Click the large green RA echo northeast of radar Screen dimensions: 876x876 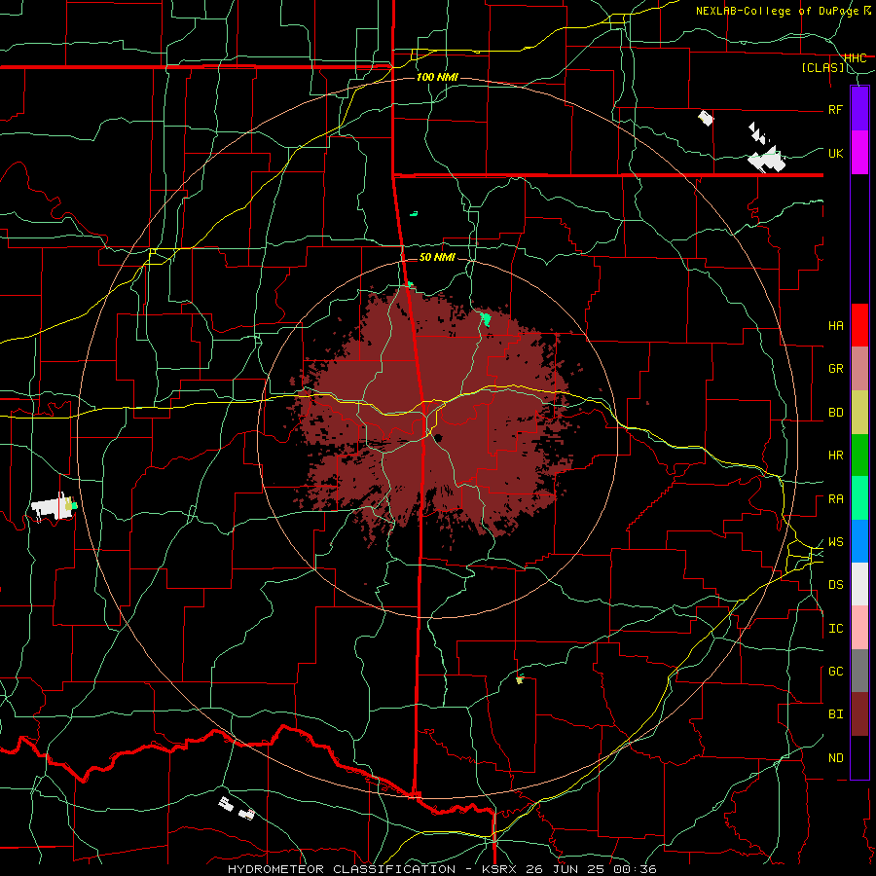tap(486, 319)
